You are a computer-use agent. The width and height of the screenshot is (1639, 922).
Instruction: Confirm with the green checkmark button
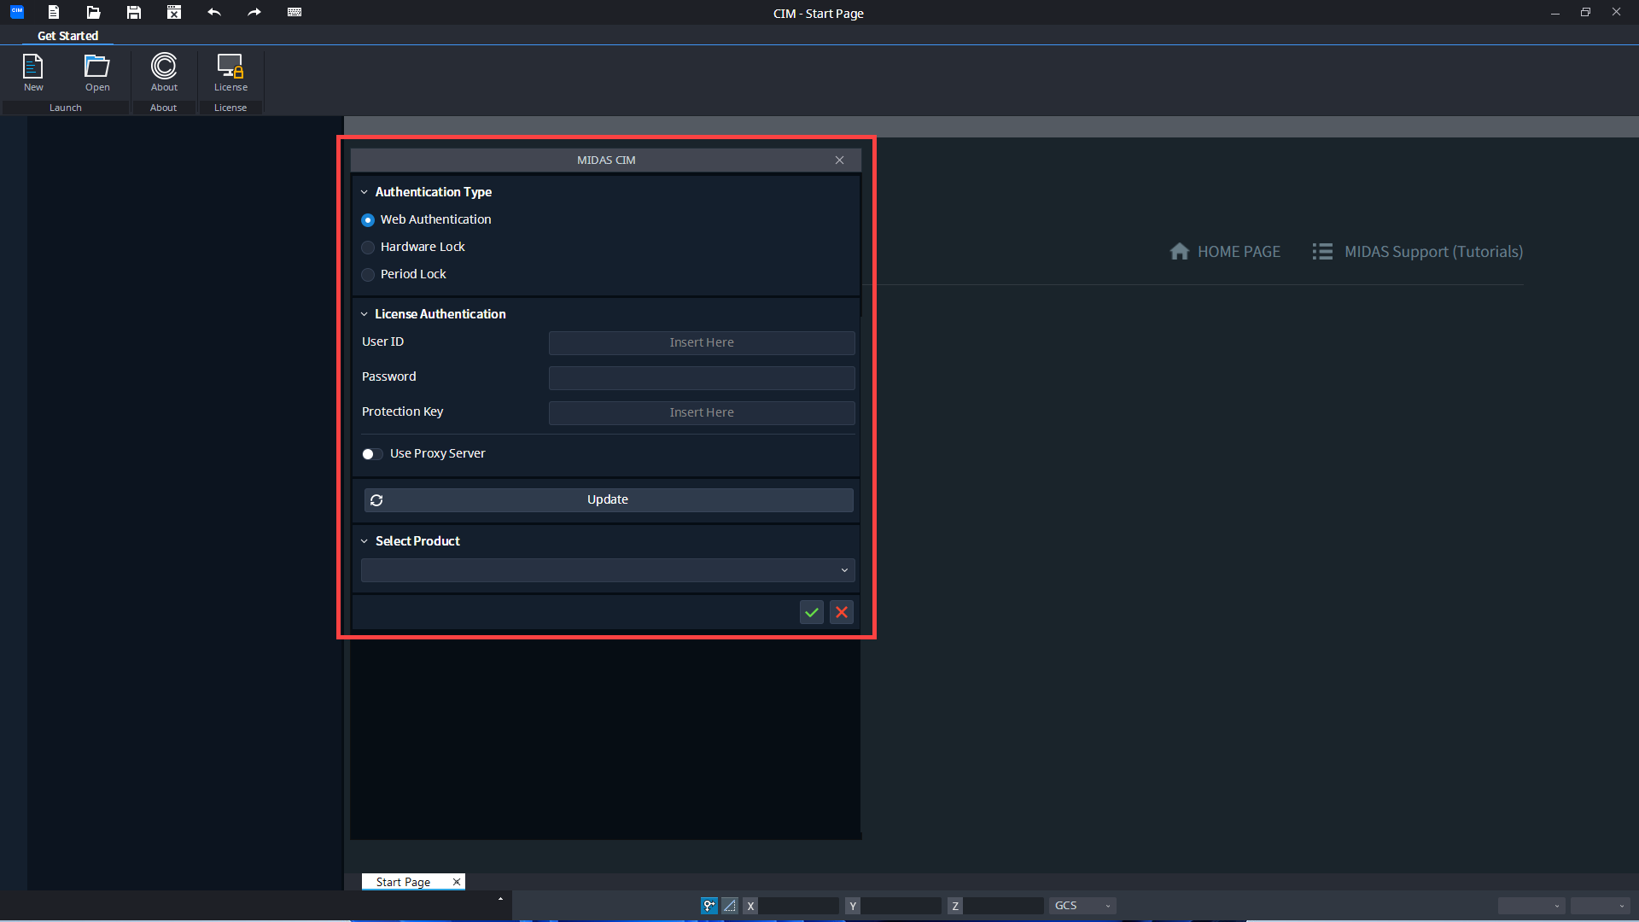click(x=812, y=612)
